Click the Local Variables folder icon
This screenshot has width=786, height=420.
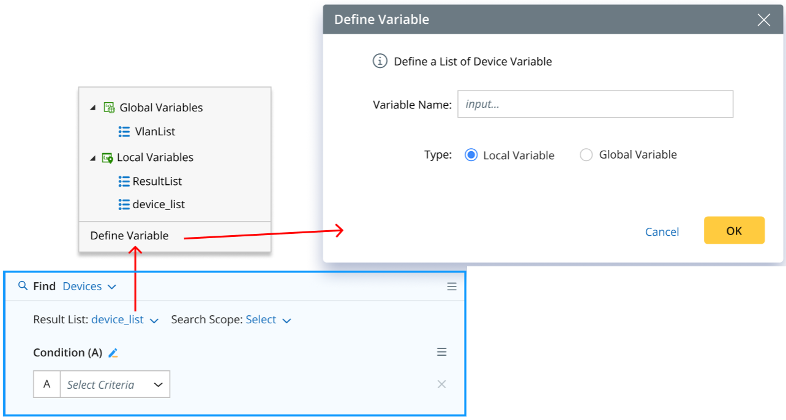(x=107, y=158)
